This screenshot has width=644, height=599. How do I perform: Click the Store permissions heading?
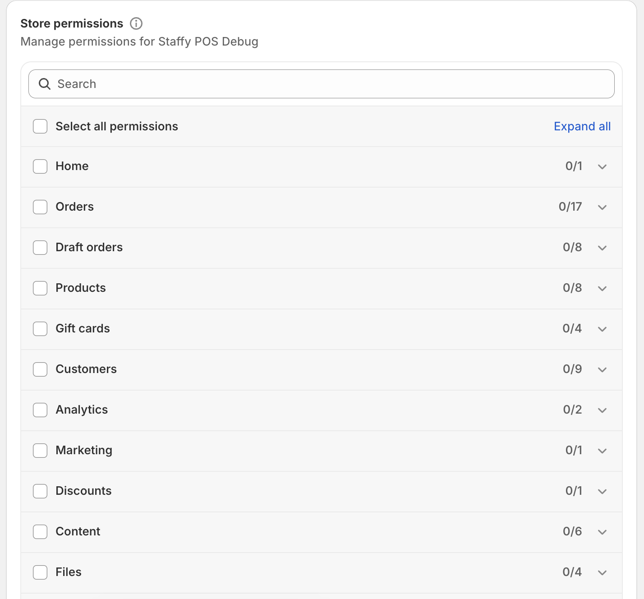click(x=72, y=23)
